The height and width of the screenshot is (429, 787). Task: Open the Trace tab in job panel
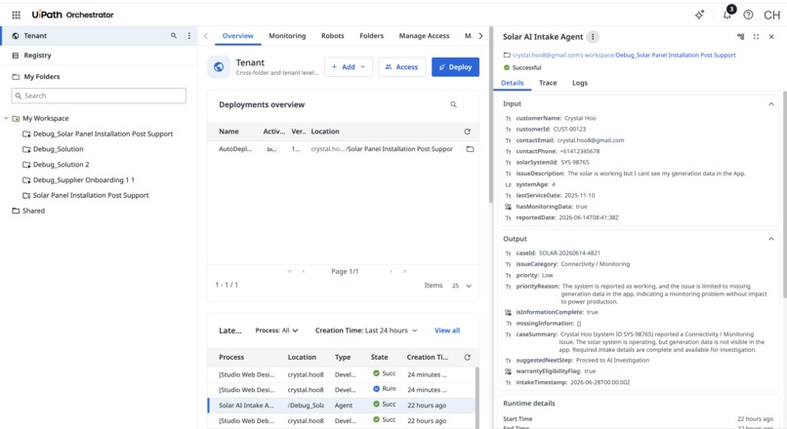point(548,83)
